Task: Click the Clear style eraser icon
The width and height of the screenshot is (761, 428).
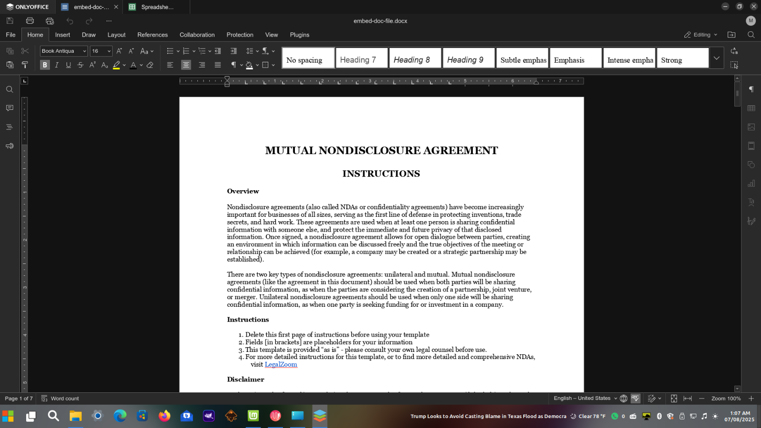Action: (150, 65)
